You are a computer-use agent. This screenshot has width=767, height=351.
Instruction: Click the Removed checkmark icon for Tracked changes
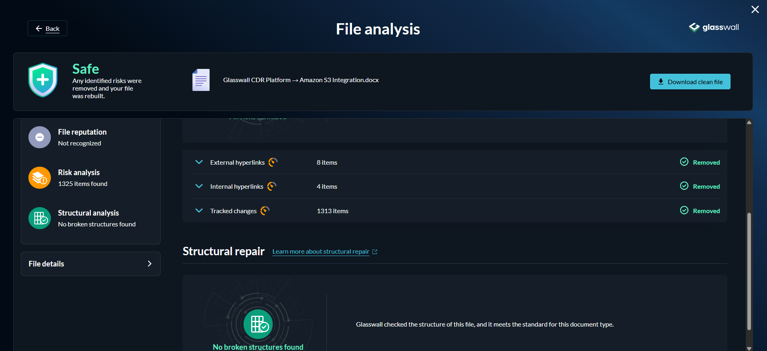click(x=684, y=210)
